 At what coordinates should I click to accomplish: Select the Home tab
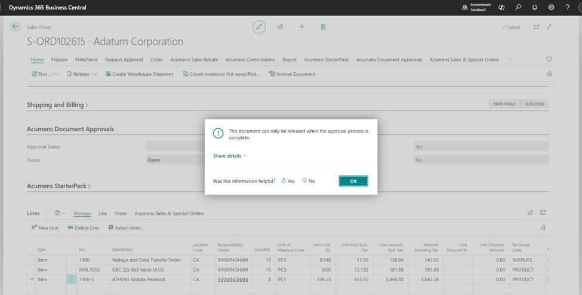[x=37, y=60]
